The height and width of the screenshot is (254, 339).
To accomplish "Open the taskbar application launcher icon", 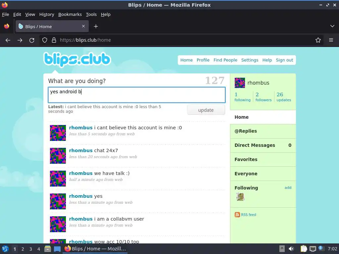I will pyautogui.click(x=5, y=249).
